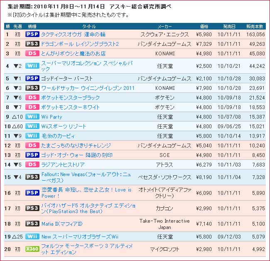
Task: Open Wii Party title link
Action: [52, 117]
